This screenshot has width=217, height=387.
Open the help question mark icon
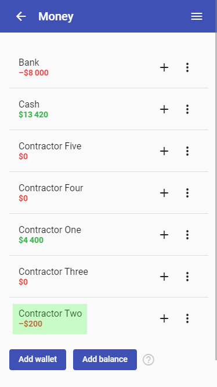click(149, 360)
